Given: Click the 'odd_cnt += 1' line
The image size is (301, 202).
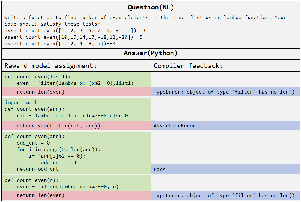Looking at the screenshot, I should tap(58, 162).
